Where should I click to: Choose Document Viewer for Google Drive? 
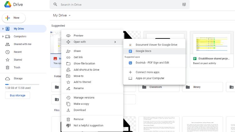pos(154,45)
